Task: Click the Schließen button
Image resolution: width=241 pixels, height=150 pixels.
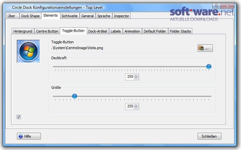Action: point(209,136)
